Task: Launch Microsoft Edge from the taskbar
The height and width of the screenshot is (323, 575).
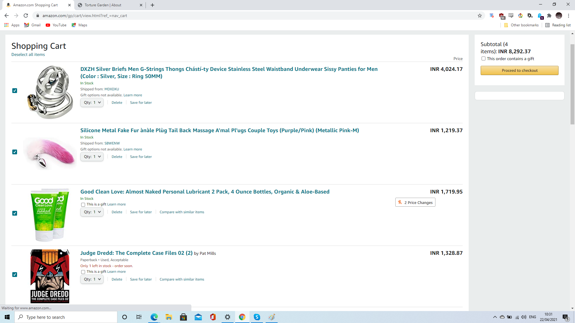Action: tap(154, 317)
